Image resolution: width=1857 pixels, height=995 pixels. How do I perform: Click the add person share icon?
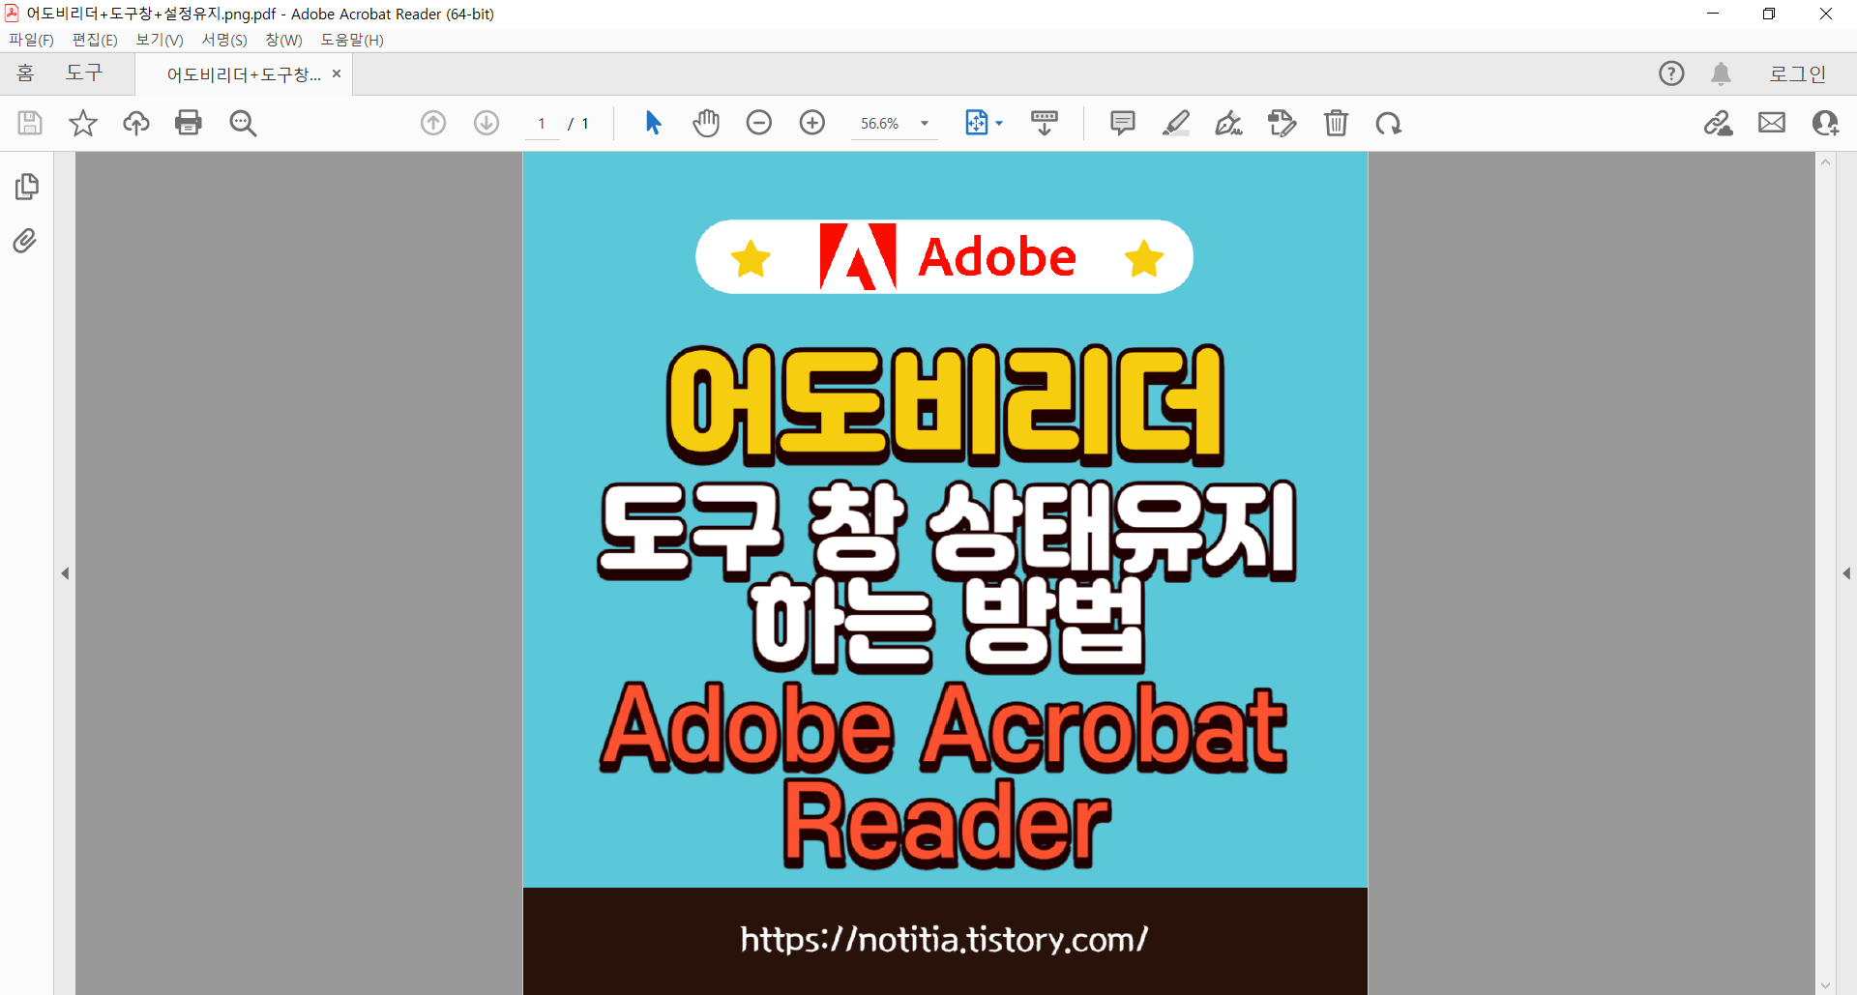click(x=1825, y=123)
